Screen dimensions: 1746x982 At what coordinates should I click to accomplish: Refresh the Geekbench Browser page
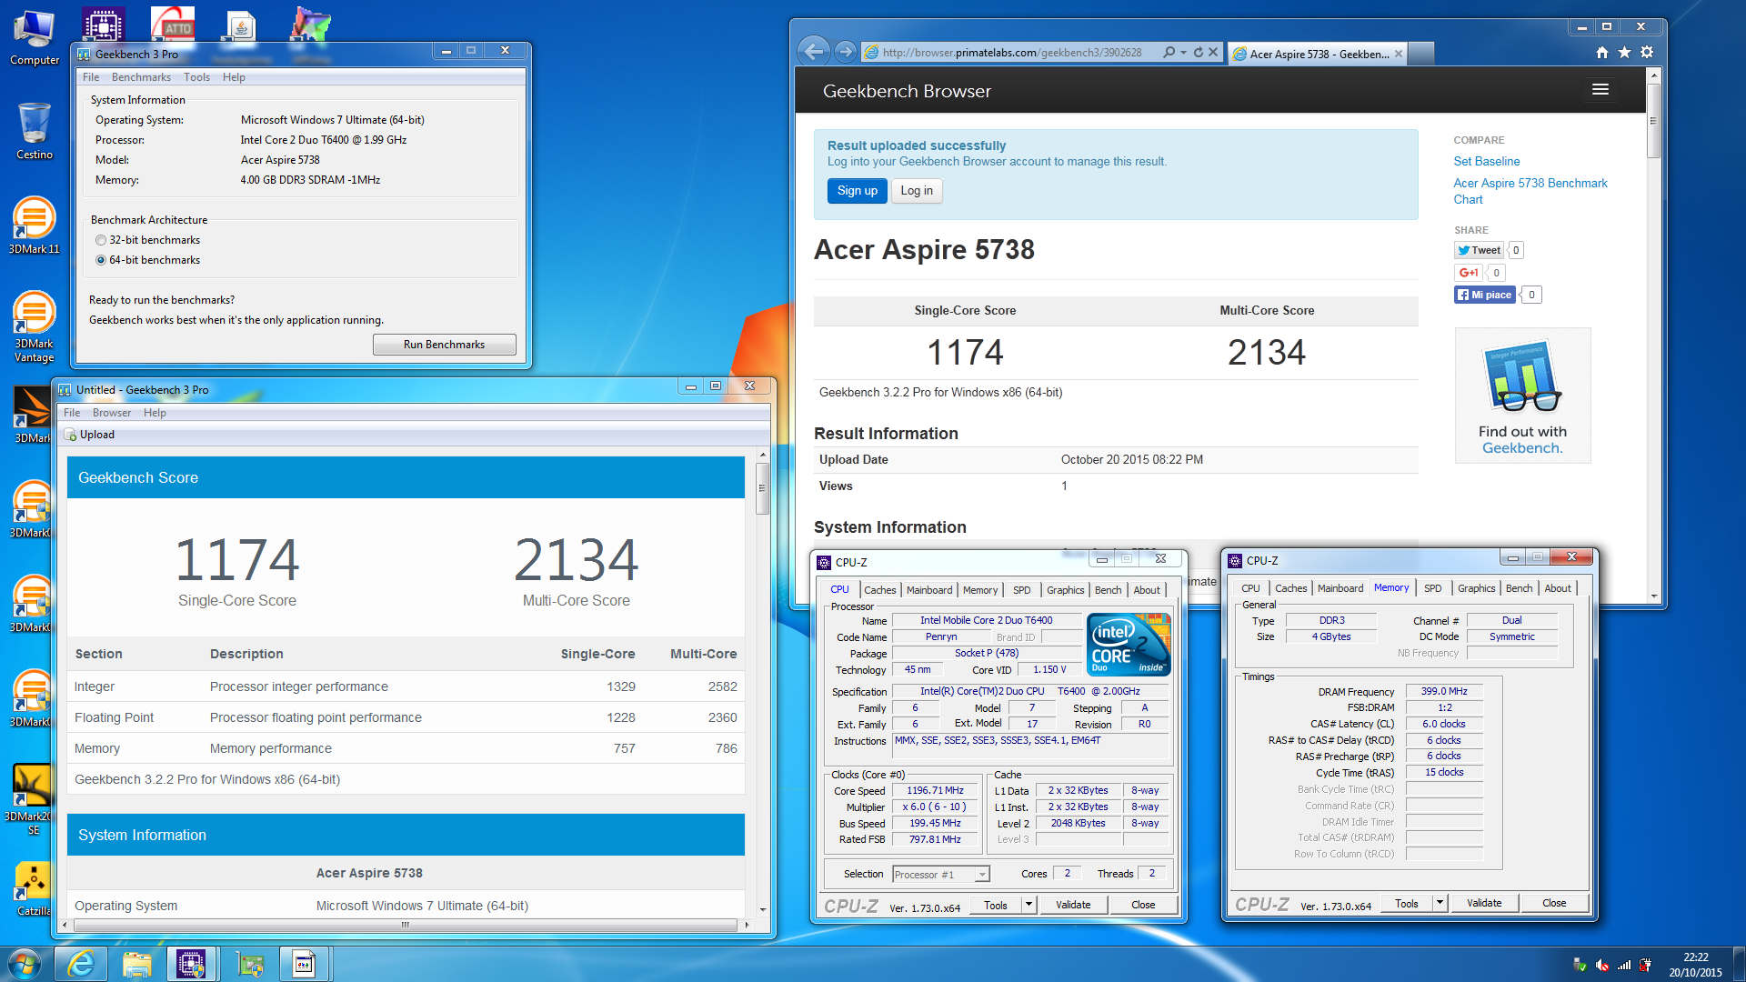pos(1199,53)
